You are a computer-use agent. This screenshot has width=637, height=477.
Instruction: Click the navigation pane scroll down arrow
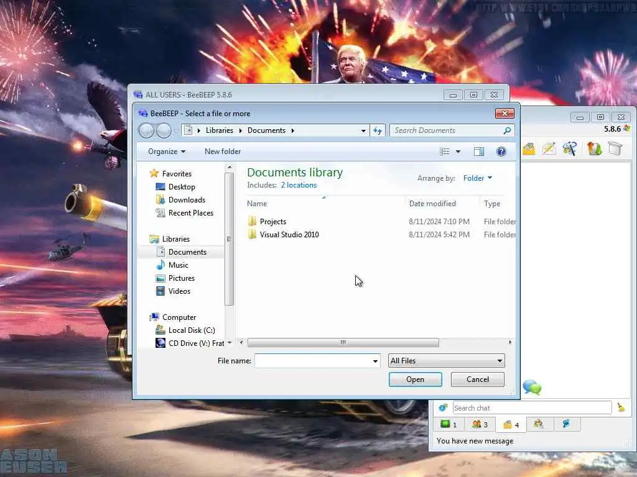click(230, 343)
